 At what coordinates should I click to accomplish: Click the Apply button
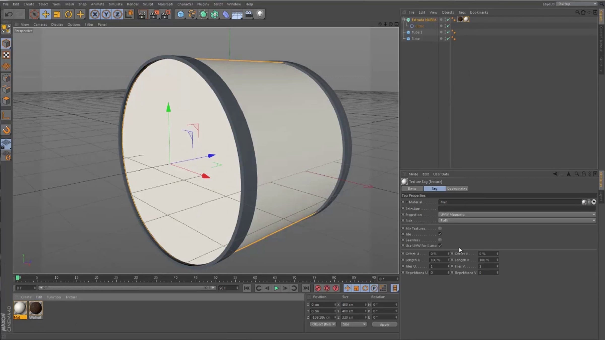pyautogui.click(x=384, y=324)
